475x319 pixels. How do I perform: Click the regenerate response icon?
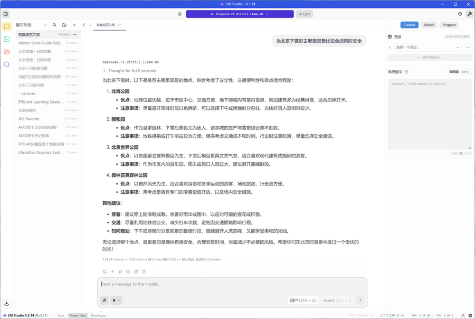[104, 271]
